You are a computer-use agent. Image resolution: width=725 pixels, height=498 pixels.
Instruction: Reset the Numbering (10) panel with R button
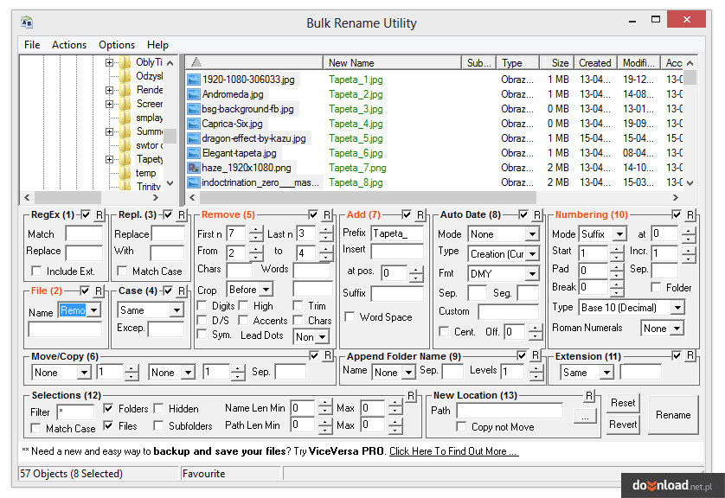(690, 214)
